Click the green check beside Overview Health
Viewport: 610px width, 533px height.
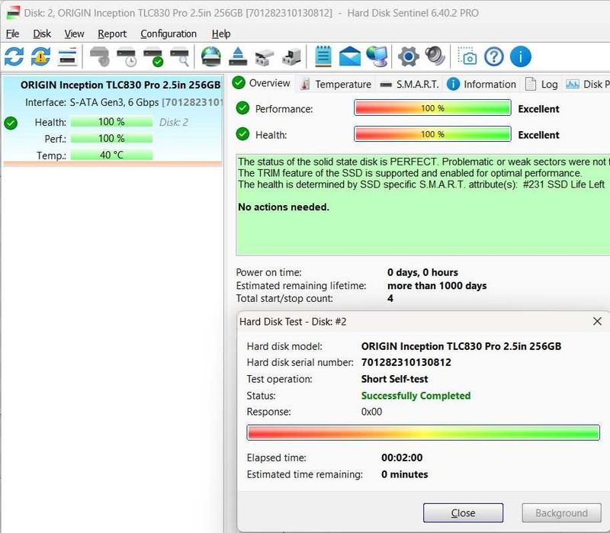tap(242, 134)
